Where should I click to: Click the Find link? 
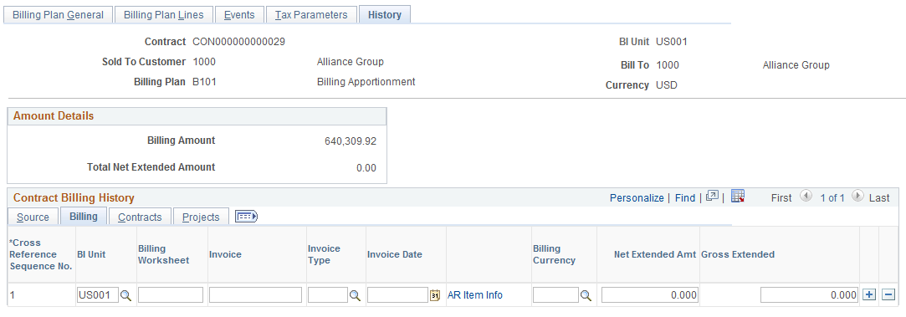click(684, 197)
